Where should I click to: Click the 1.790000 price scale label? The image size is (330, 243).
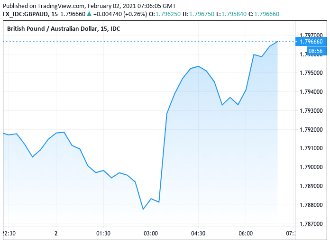(x=312, y=167)
